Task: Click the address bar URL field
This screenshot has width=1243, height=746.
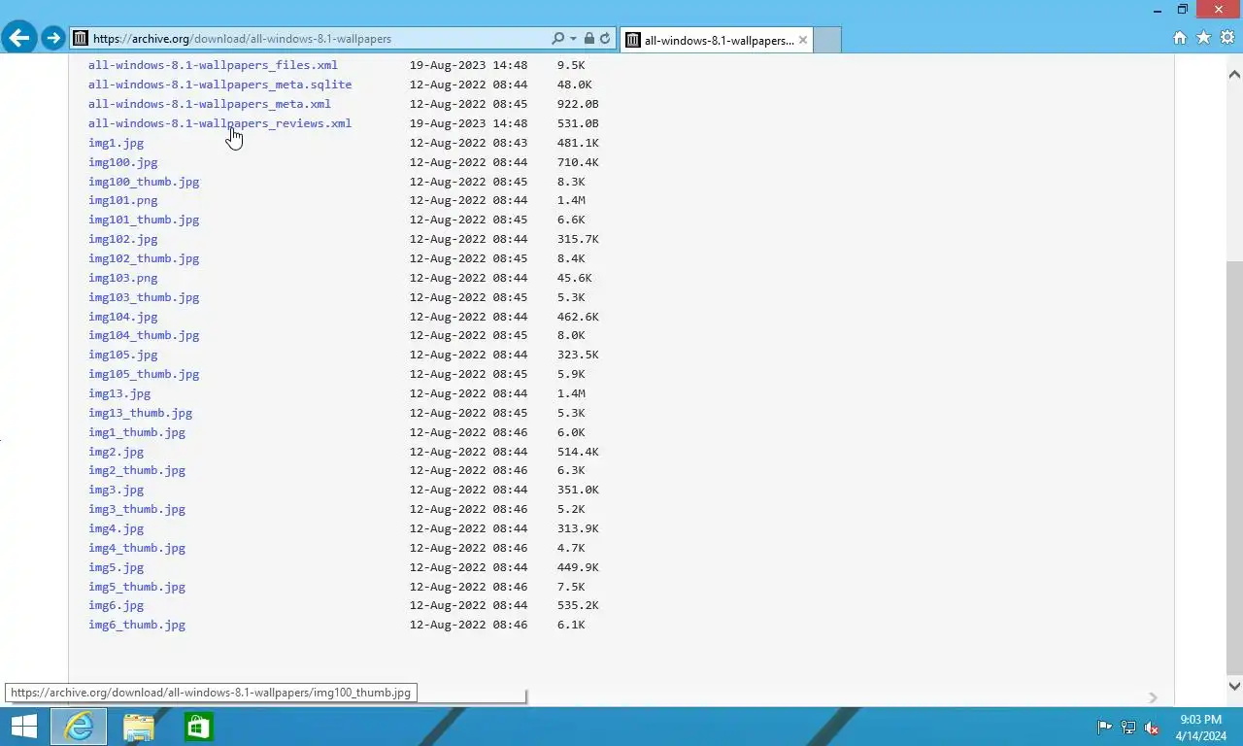Action: [x=320, y=39]
